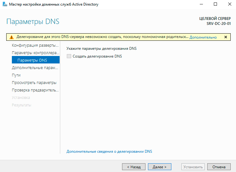Screen dimensions: 236x172
Task: Go to Параметры контроллера step
Action: pos(36,53)
